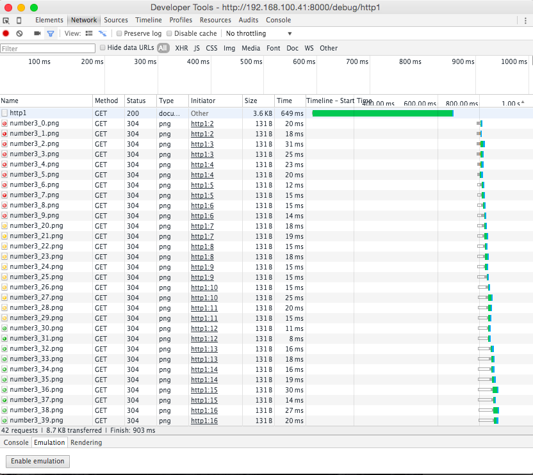Toggle the capture screenshots camera icon
Image resolution: width=533 pixels, height=475 pixels.
[37, 33]
